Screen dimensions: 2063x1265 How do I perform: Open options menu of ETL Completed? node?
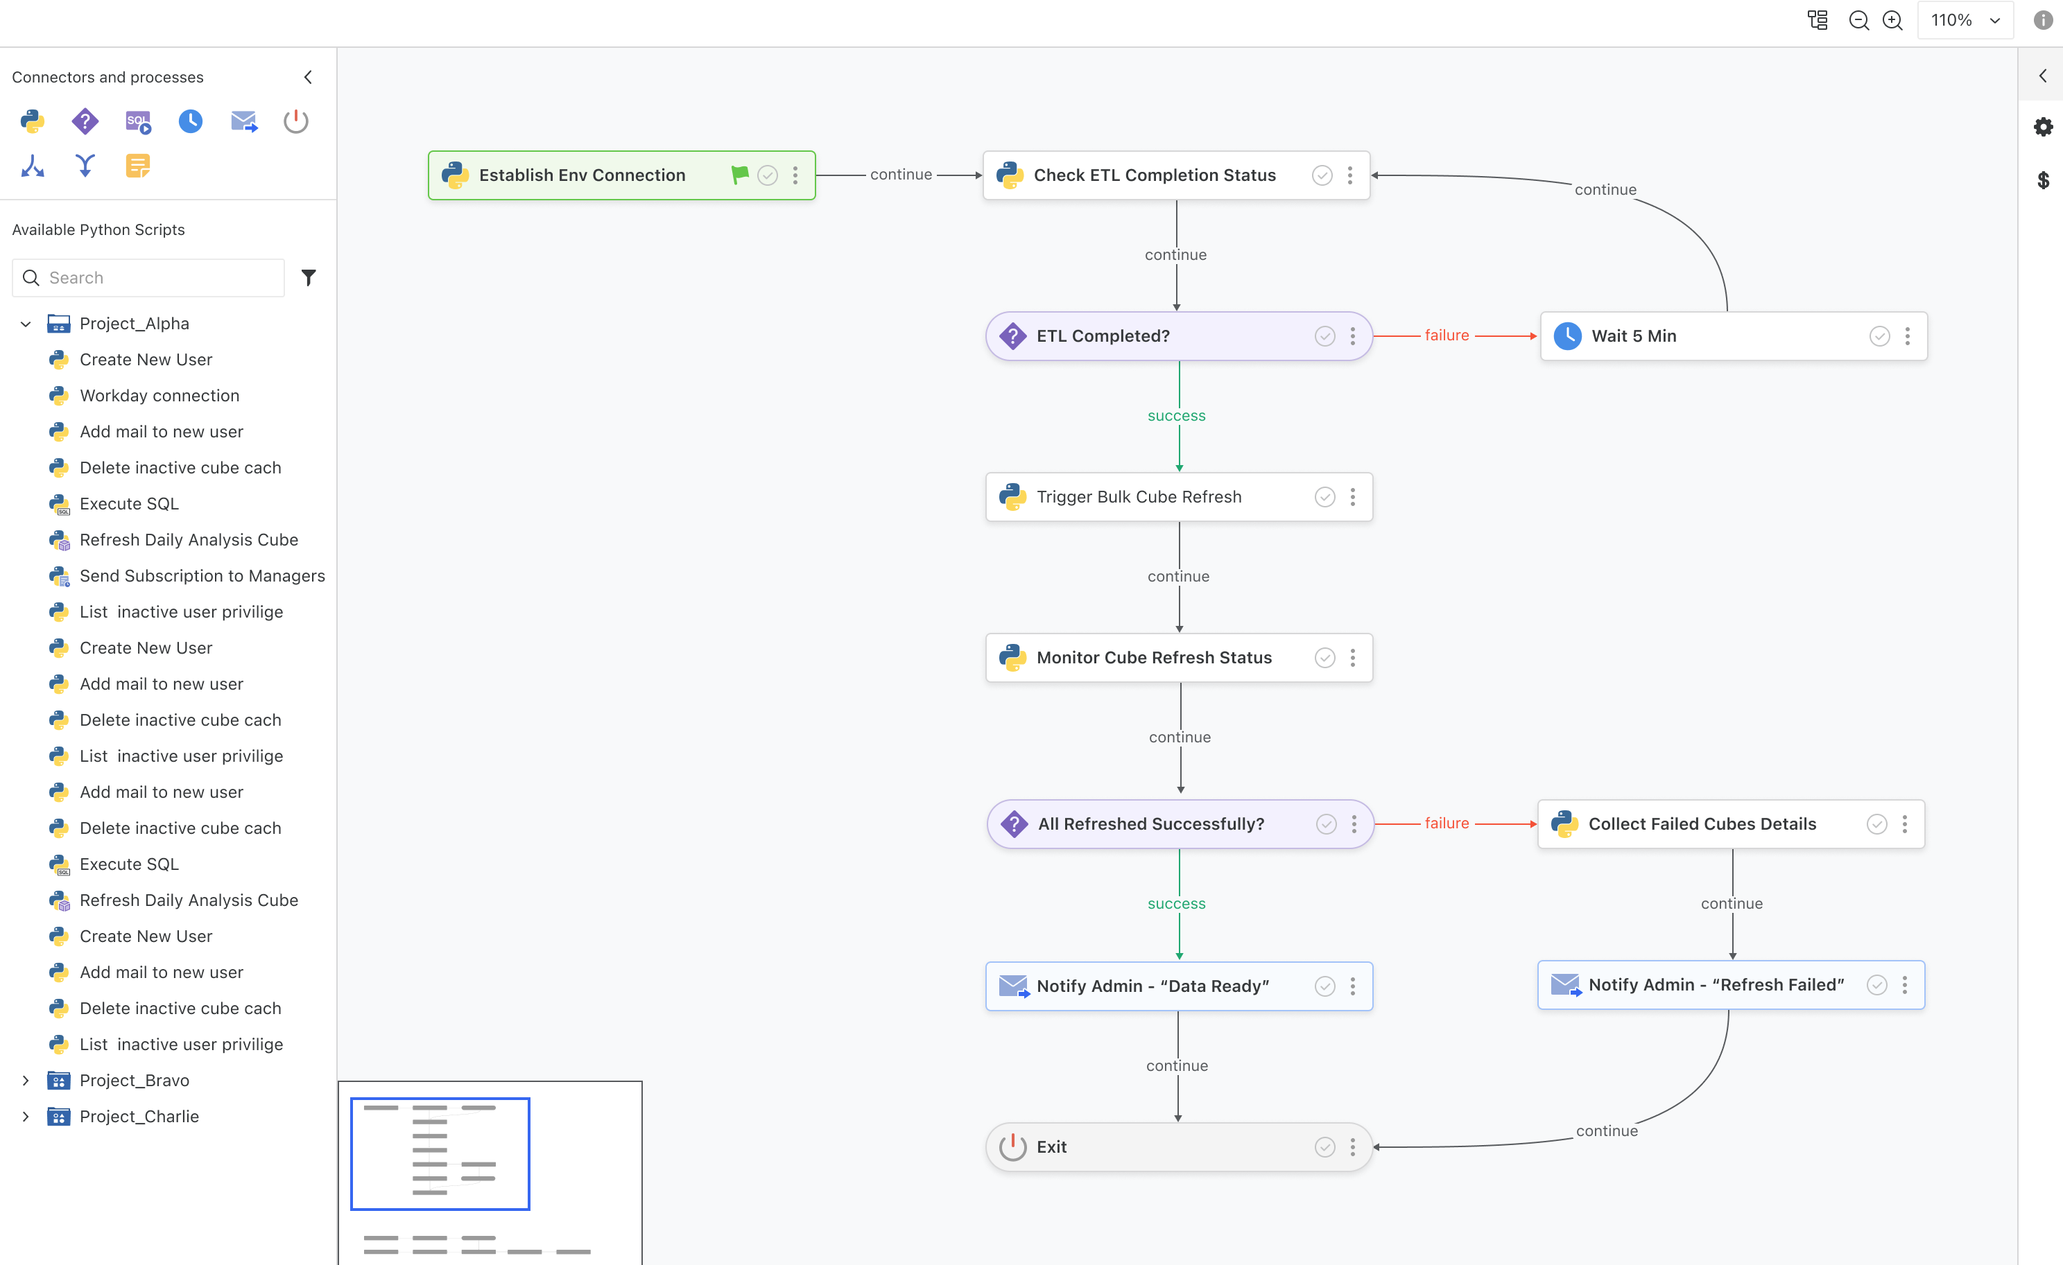[1352, 336]
